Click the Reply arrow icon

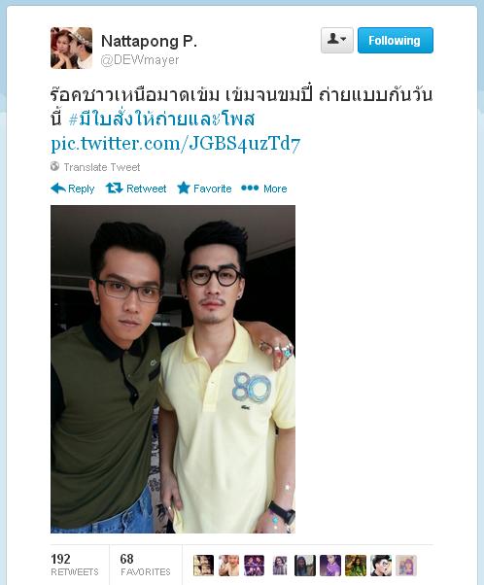58,189
